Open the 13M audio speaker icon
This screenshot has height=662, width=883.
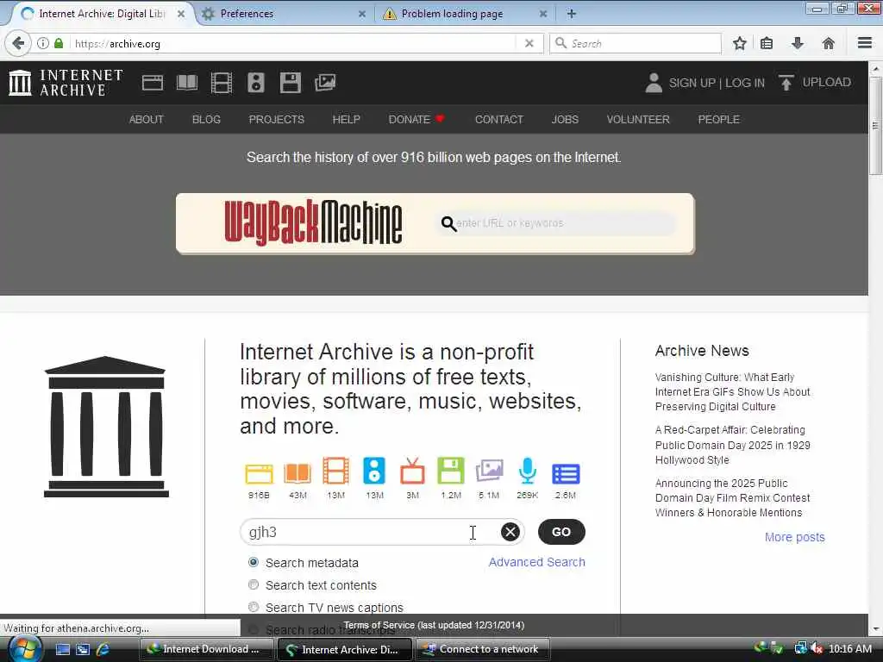(374, 472)
